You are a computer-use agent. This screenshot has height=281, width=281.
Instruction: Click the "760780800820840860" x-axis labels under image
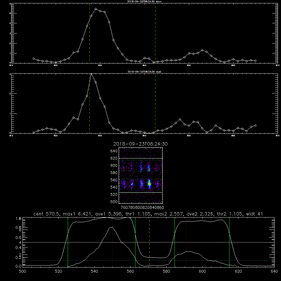142,208
